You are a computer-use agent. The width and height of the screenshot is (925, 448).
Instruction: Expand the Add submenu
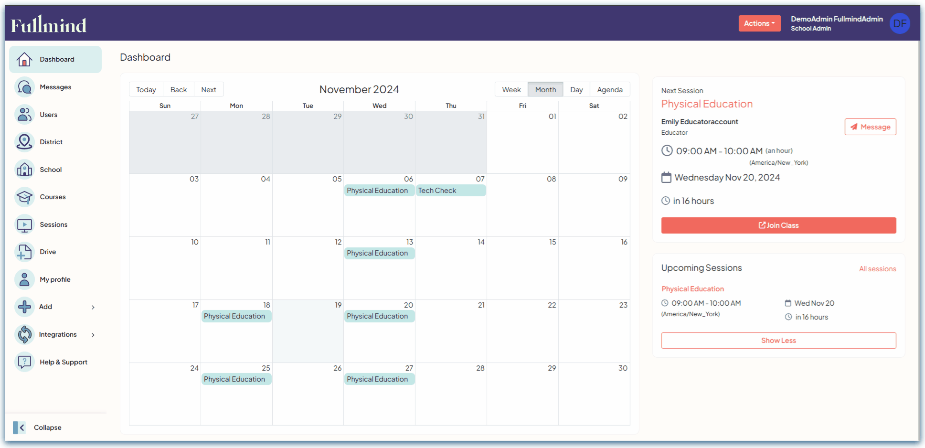tap(93, 307)
